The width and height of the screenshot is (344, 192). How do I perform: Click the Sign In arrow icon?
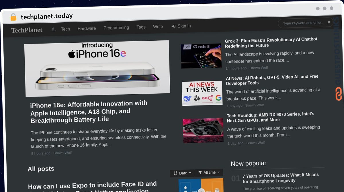[173, 26]
